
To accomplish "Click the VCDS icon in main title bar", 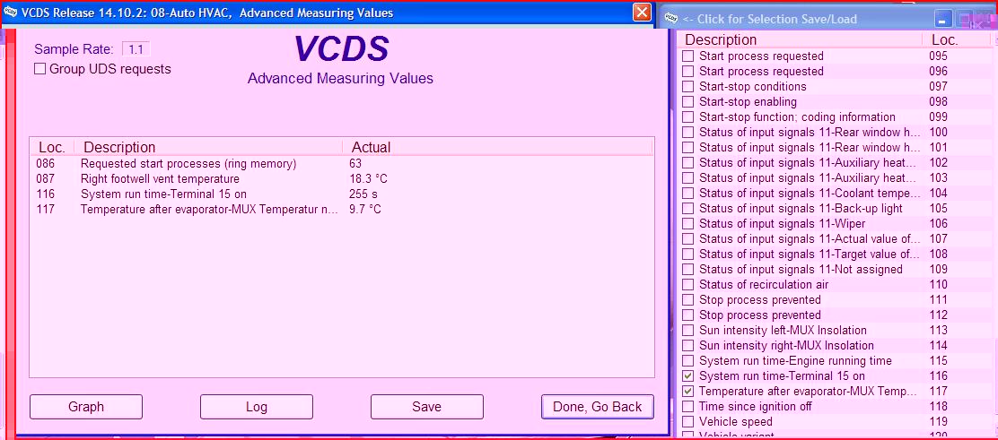I will coord(10,12).
